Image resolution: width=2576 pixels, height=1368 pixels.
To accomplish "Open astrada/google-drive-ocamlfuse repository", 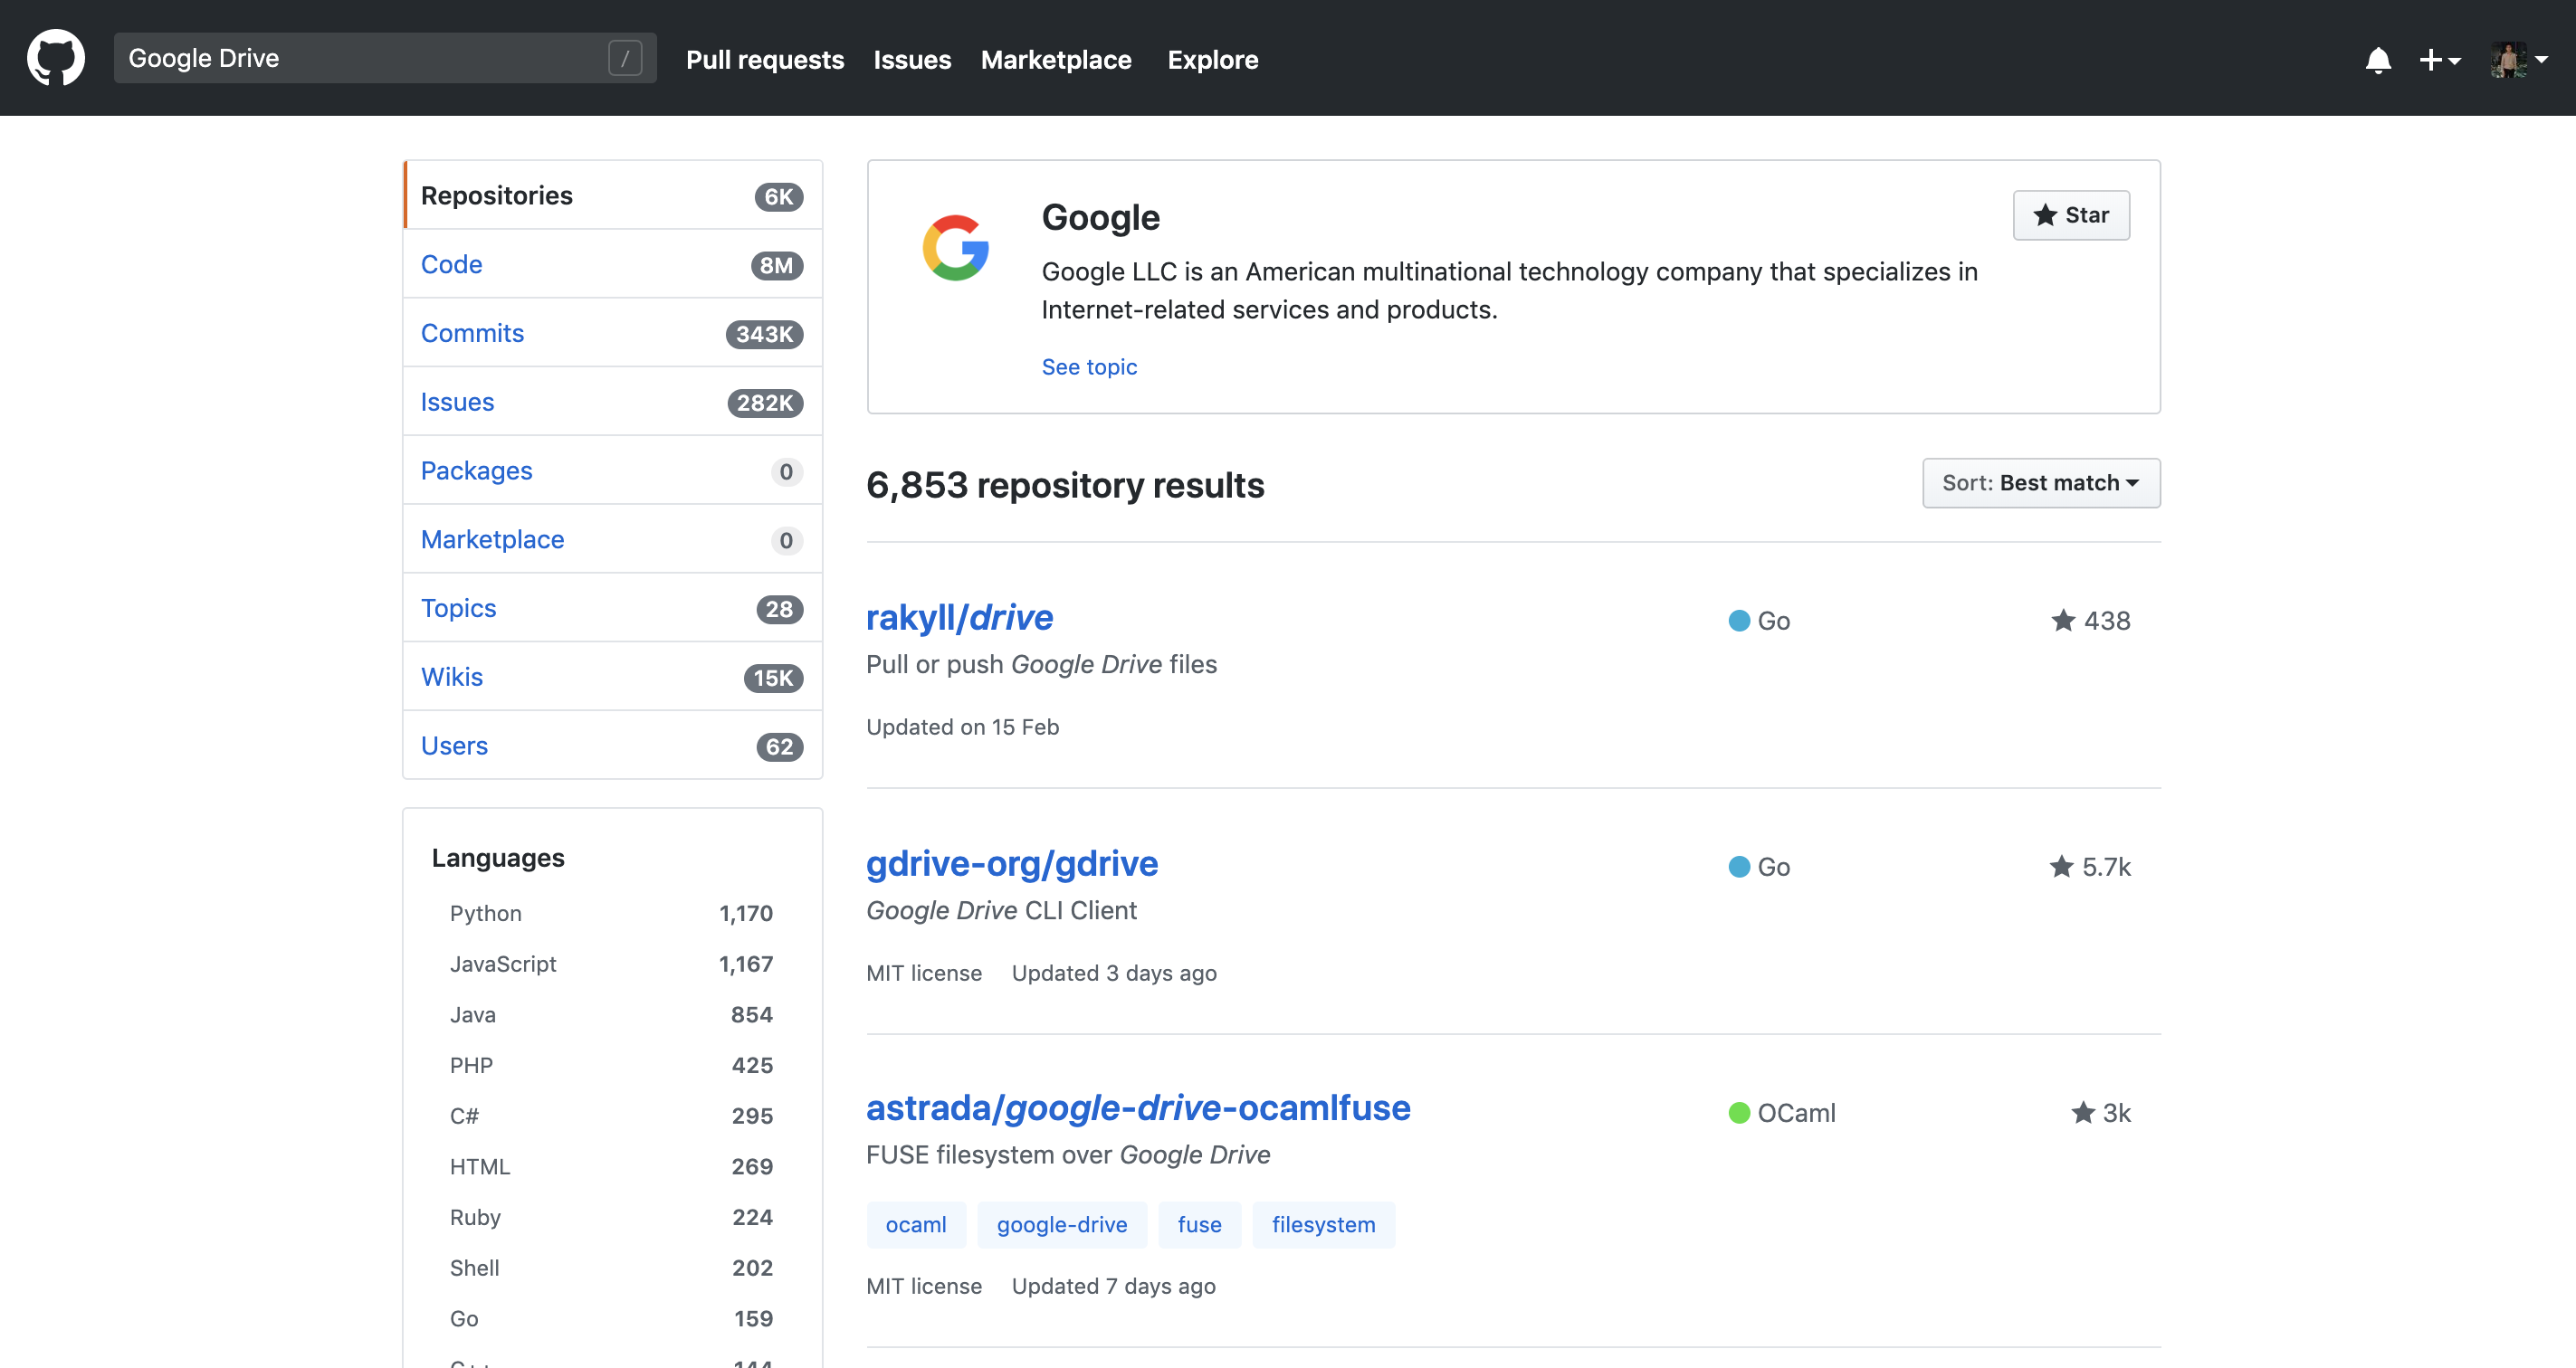I will [1138, 1108].
